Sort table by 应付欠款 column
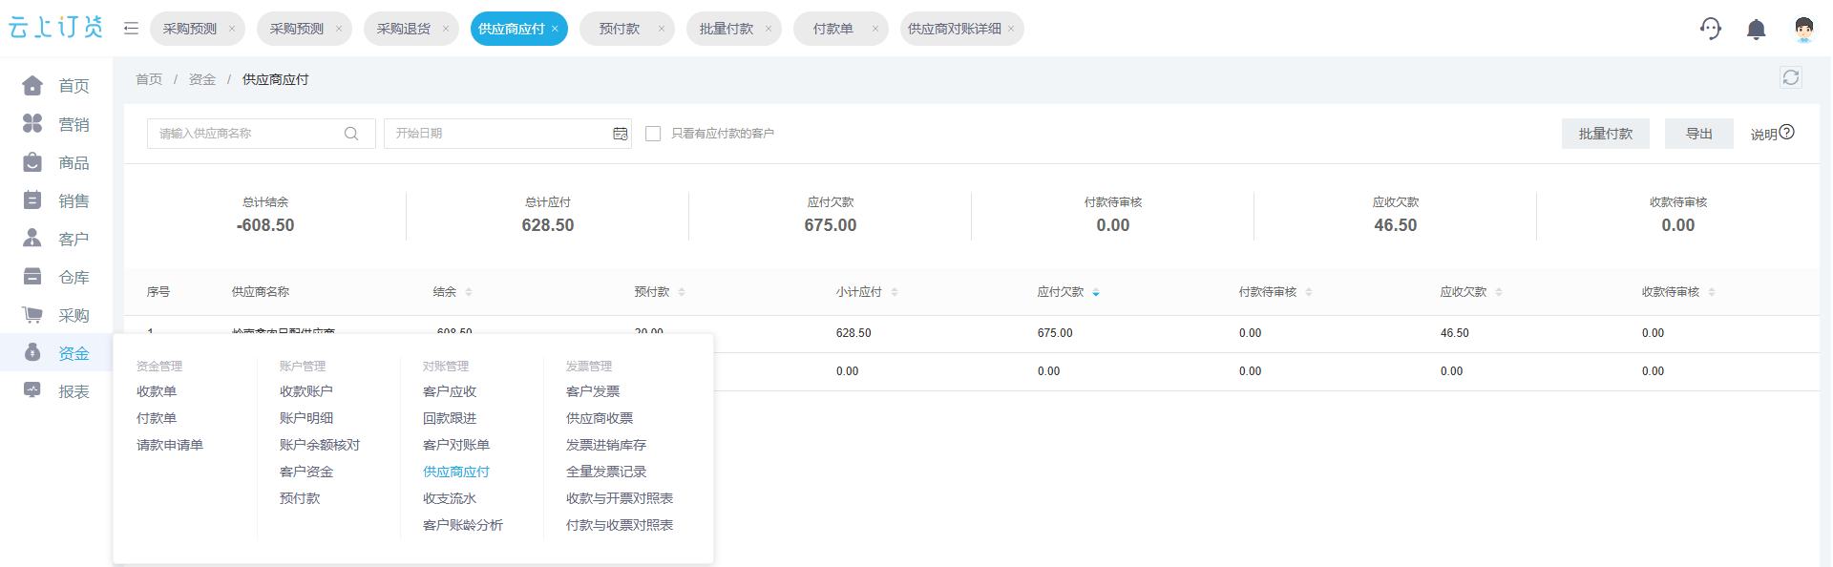 1096,292
